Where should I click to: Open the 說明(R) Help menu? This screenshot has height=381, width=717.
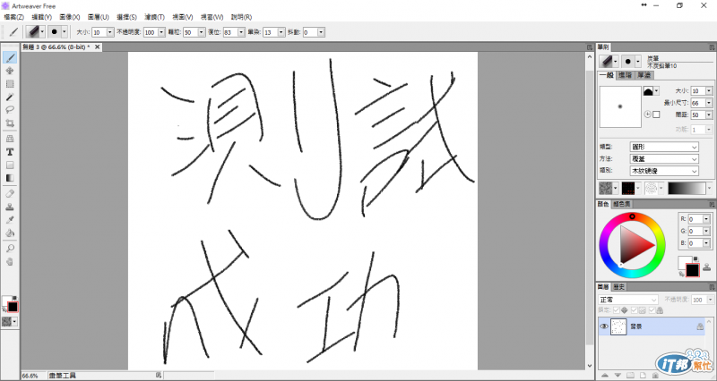[x=241, y=17]
